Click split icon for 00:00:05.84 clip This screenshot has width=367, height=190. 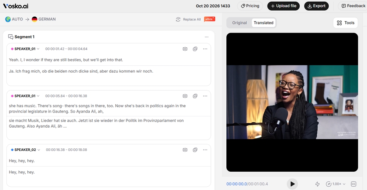point(185,96)
